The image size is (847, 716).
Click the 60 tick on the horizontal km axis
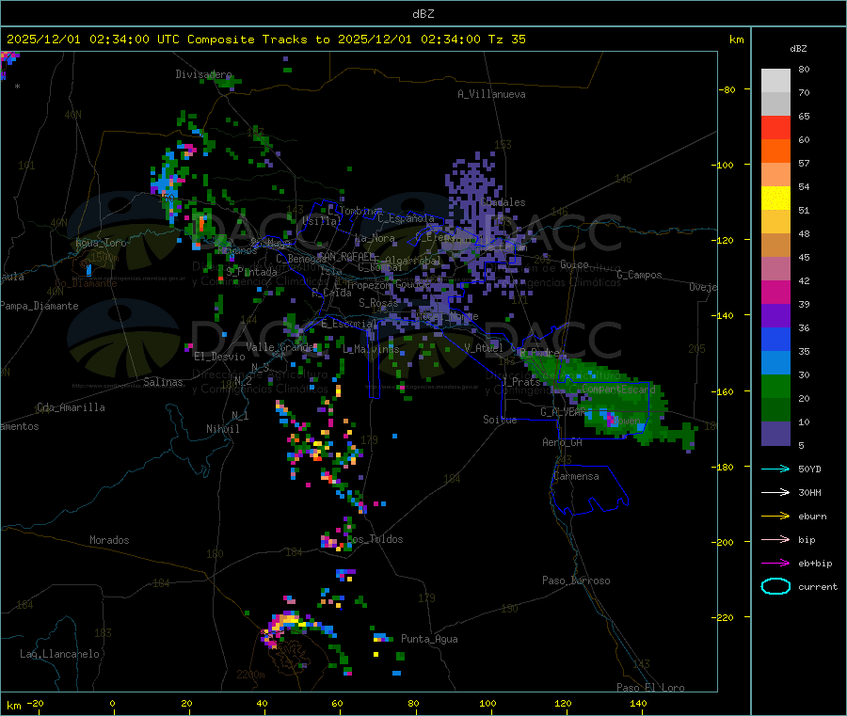click(337, 704)
